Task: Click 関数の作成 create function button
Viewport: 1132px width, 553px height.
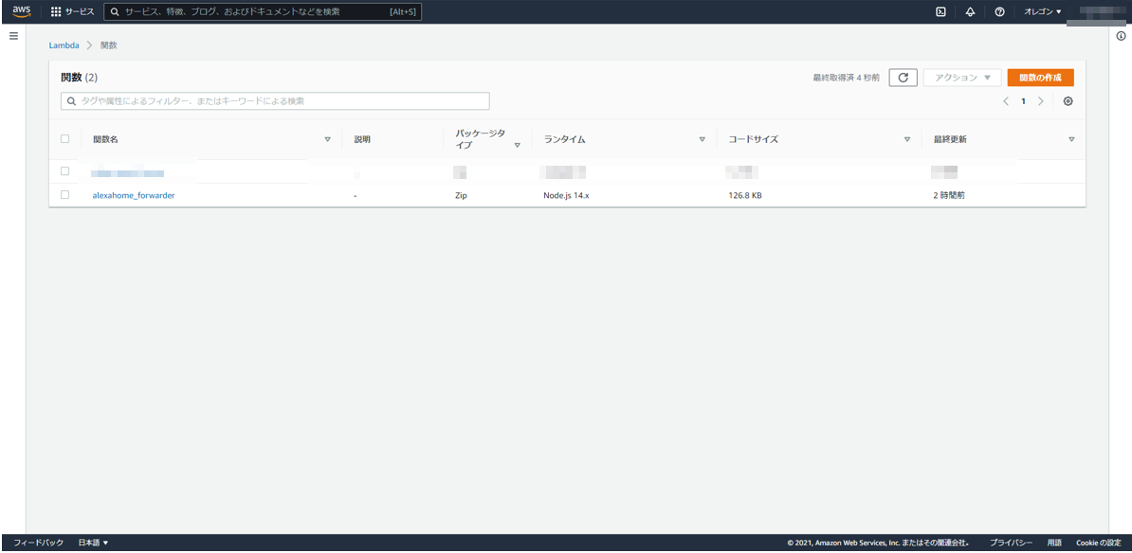Action: tap(1040, 77)
